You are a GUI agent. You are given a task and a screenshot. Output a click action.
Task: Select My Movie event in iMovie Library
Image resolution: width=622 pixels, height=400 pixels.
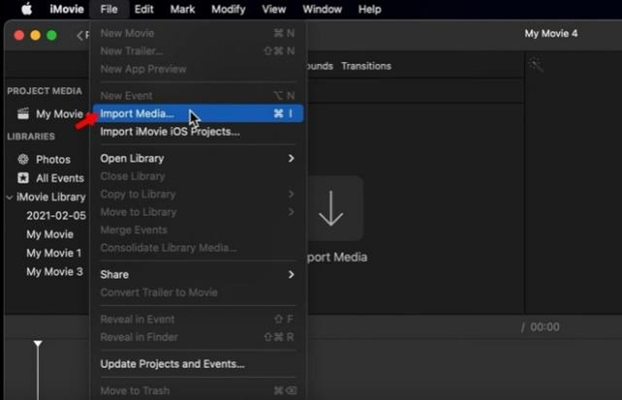(x=50, y=235)
